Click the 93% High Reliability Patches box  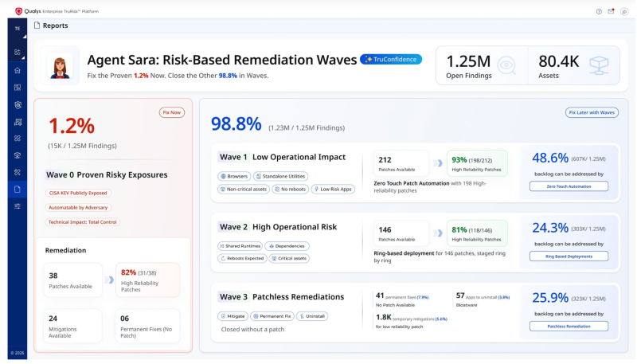477,164
